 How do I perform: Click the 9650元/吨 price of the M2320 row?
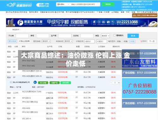pos(62,93)
